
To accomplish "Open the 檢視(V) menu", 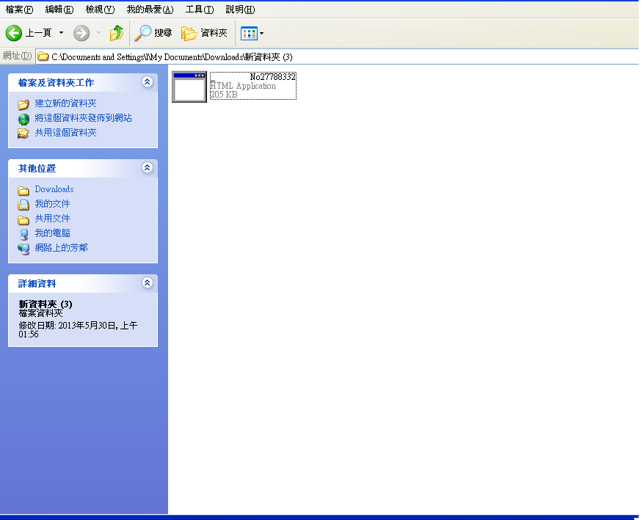I will (x=100, y=9).
